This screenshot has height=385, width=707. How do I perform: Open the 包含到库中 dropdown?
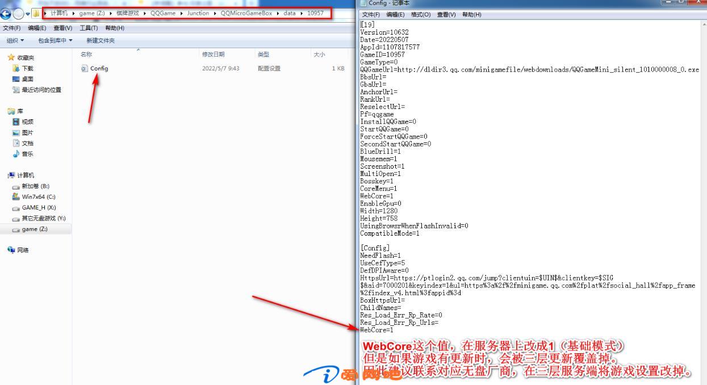pyautogui.click(x=55, y=40)
